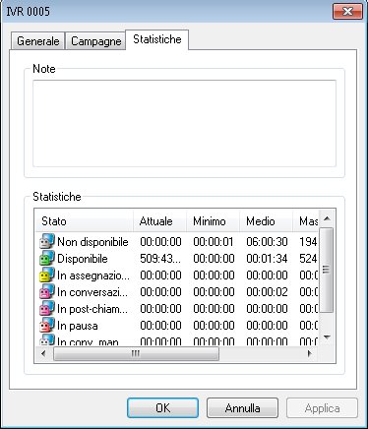The width and height of the screenshot is (368, 429).
Task: Click the 509:43... Attuale value for Disponibile
Action: (x=160, y=259)
